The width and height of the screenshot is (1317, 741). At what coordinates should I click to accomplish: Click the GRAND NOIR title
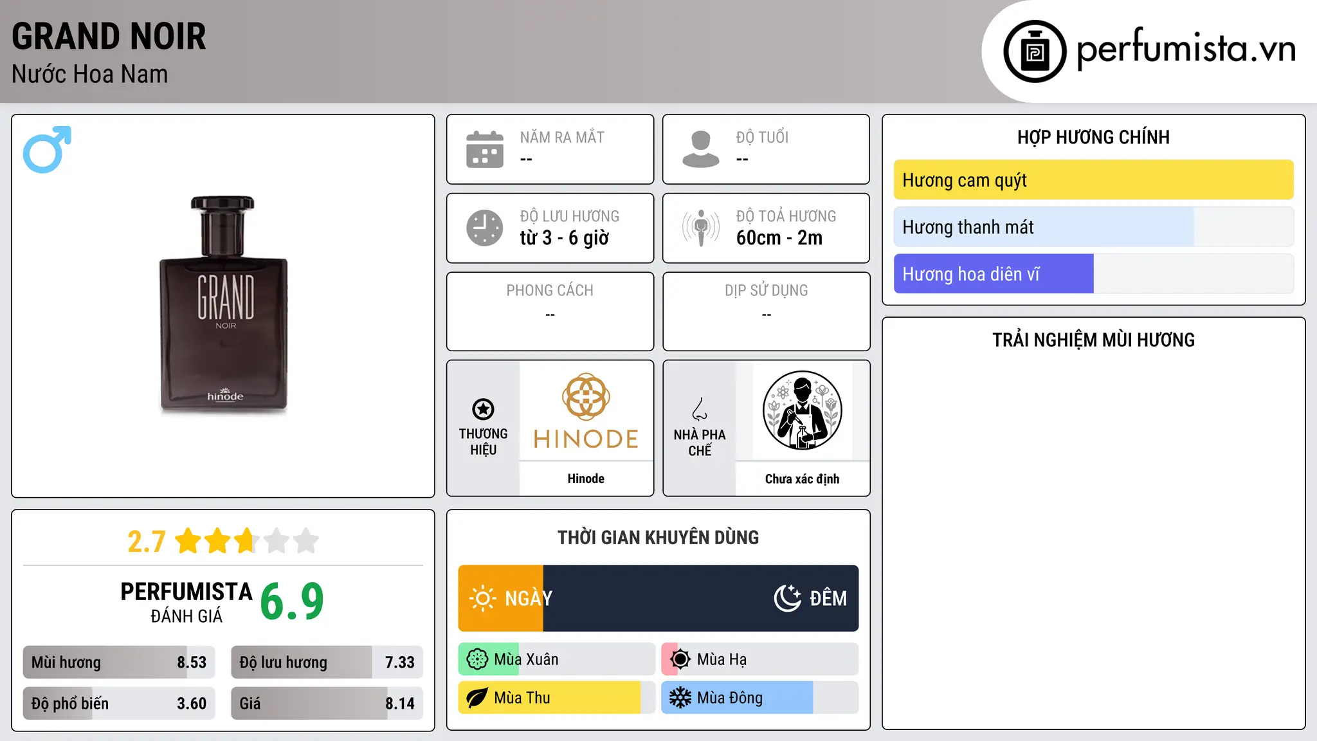click(x=109, y=37)
